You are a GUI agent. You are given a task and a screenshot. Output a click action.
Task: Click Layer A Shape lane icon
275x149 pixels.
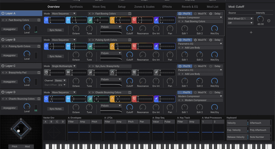tap(112, 20)
